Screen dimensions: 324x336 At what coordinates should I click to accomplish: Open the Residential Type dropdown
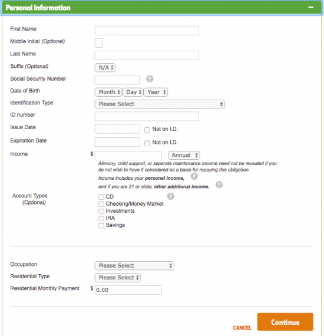(118, 278)
